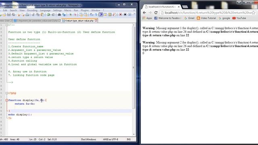Switch to the Argument list paramiter value tab

tap(37, 21)
